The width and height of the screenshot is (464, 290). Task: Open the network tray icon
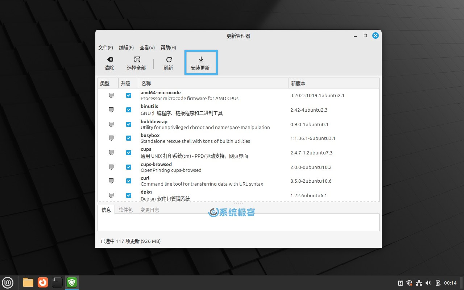419,283
